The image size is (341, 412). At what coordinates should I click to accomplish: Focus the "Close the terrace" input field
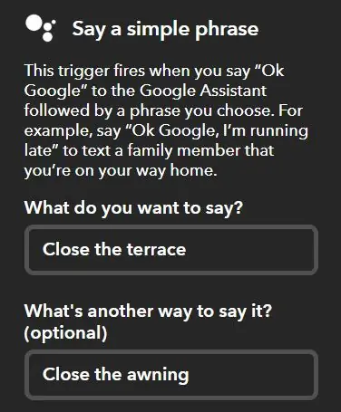pyautogui.click(x=171, y=250)
